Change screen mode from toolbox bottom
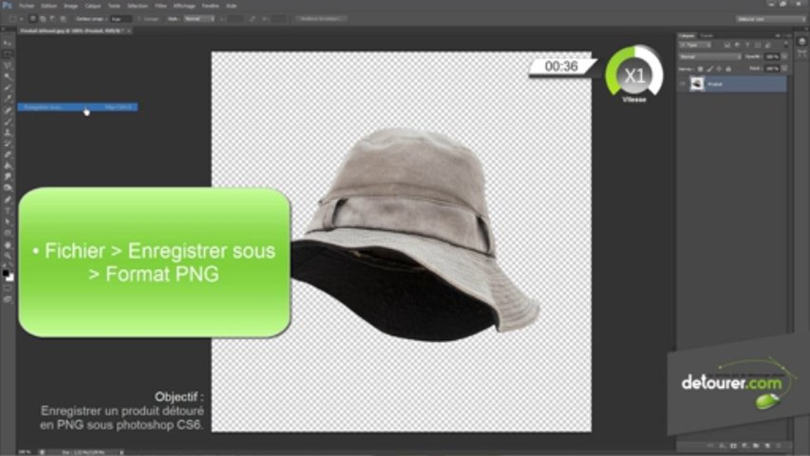810x456 pixels. tap(8, 299)
